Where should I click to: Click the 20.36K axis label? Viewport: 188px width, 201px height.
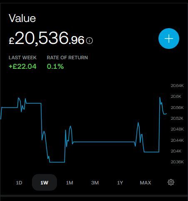[177, 162]
